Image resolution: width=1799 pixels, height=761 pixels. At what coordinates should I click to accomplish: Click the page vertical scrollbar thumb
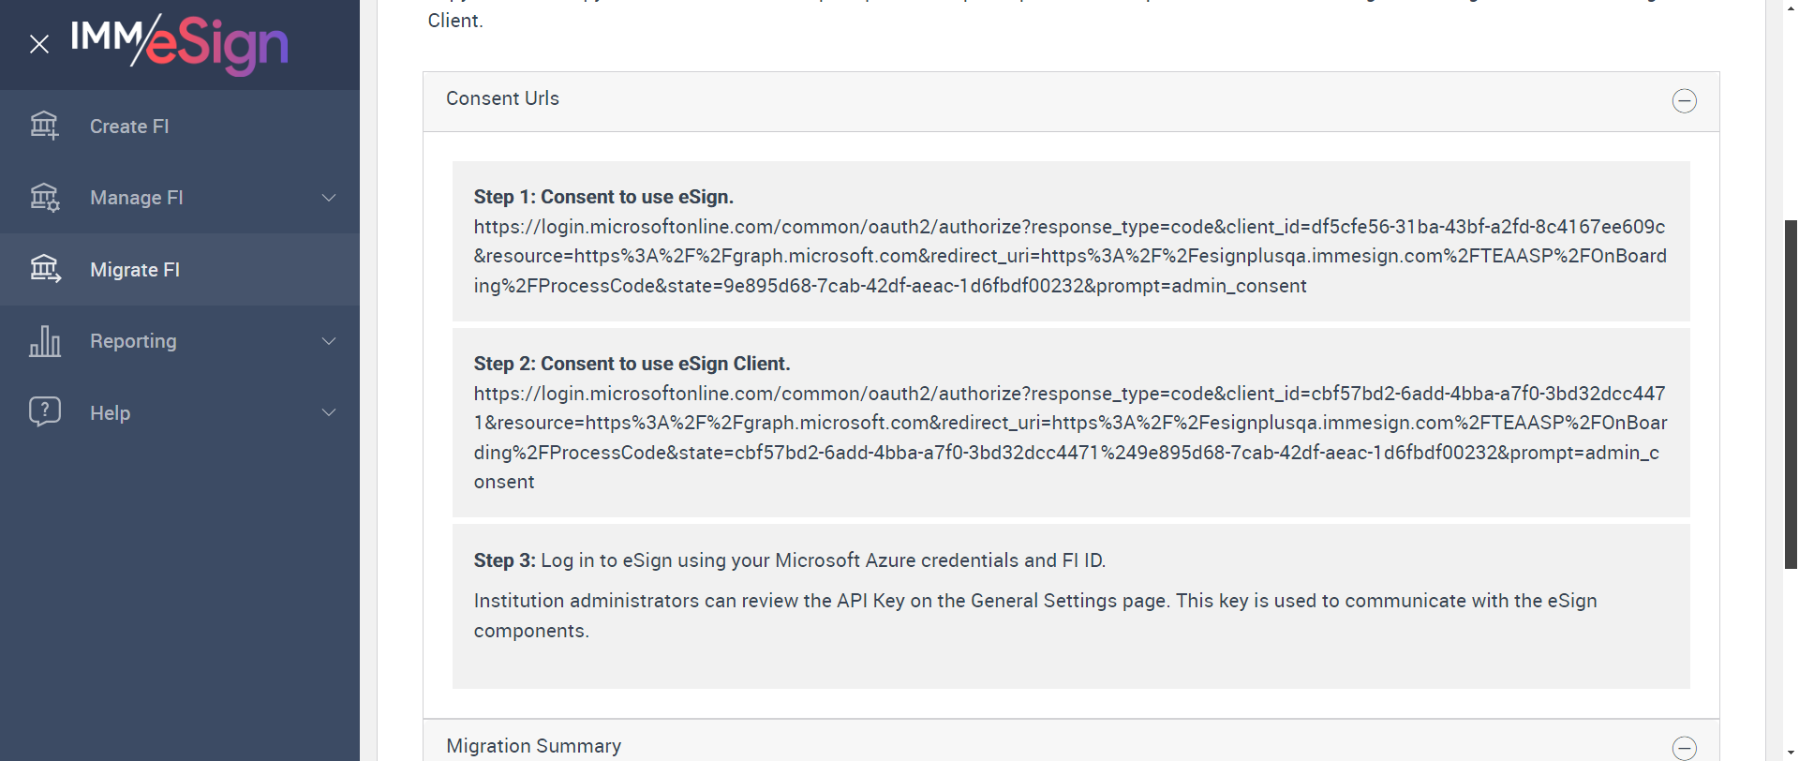pos(1791,394)
